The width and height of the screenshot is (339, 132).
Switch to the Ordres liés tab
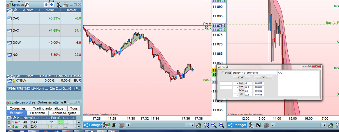pos(18,108)
